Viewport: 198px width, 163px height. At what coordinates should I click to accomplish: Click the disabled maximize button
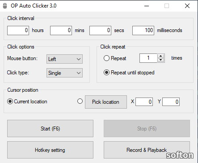point(167,6)
